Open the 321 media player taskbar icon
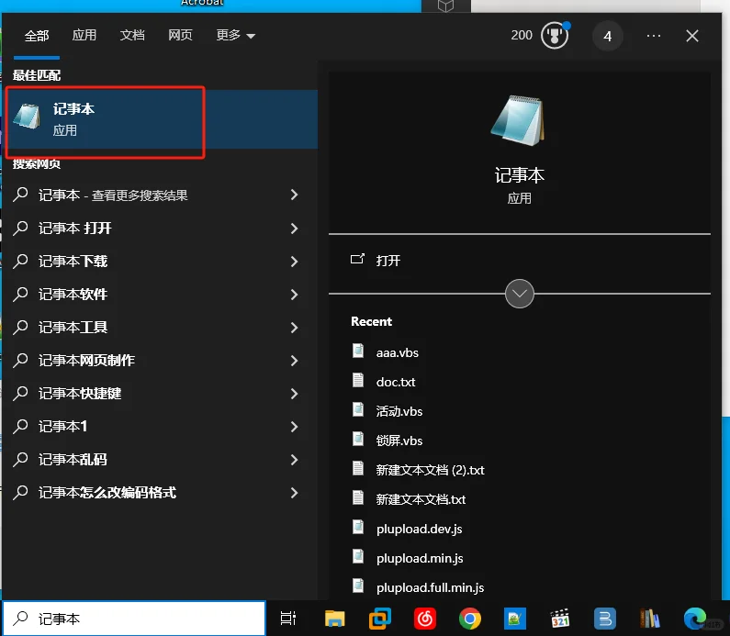730x636 pixels. click(559, 619)
